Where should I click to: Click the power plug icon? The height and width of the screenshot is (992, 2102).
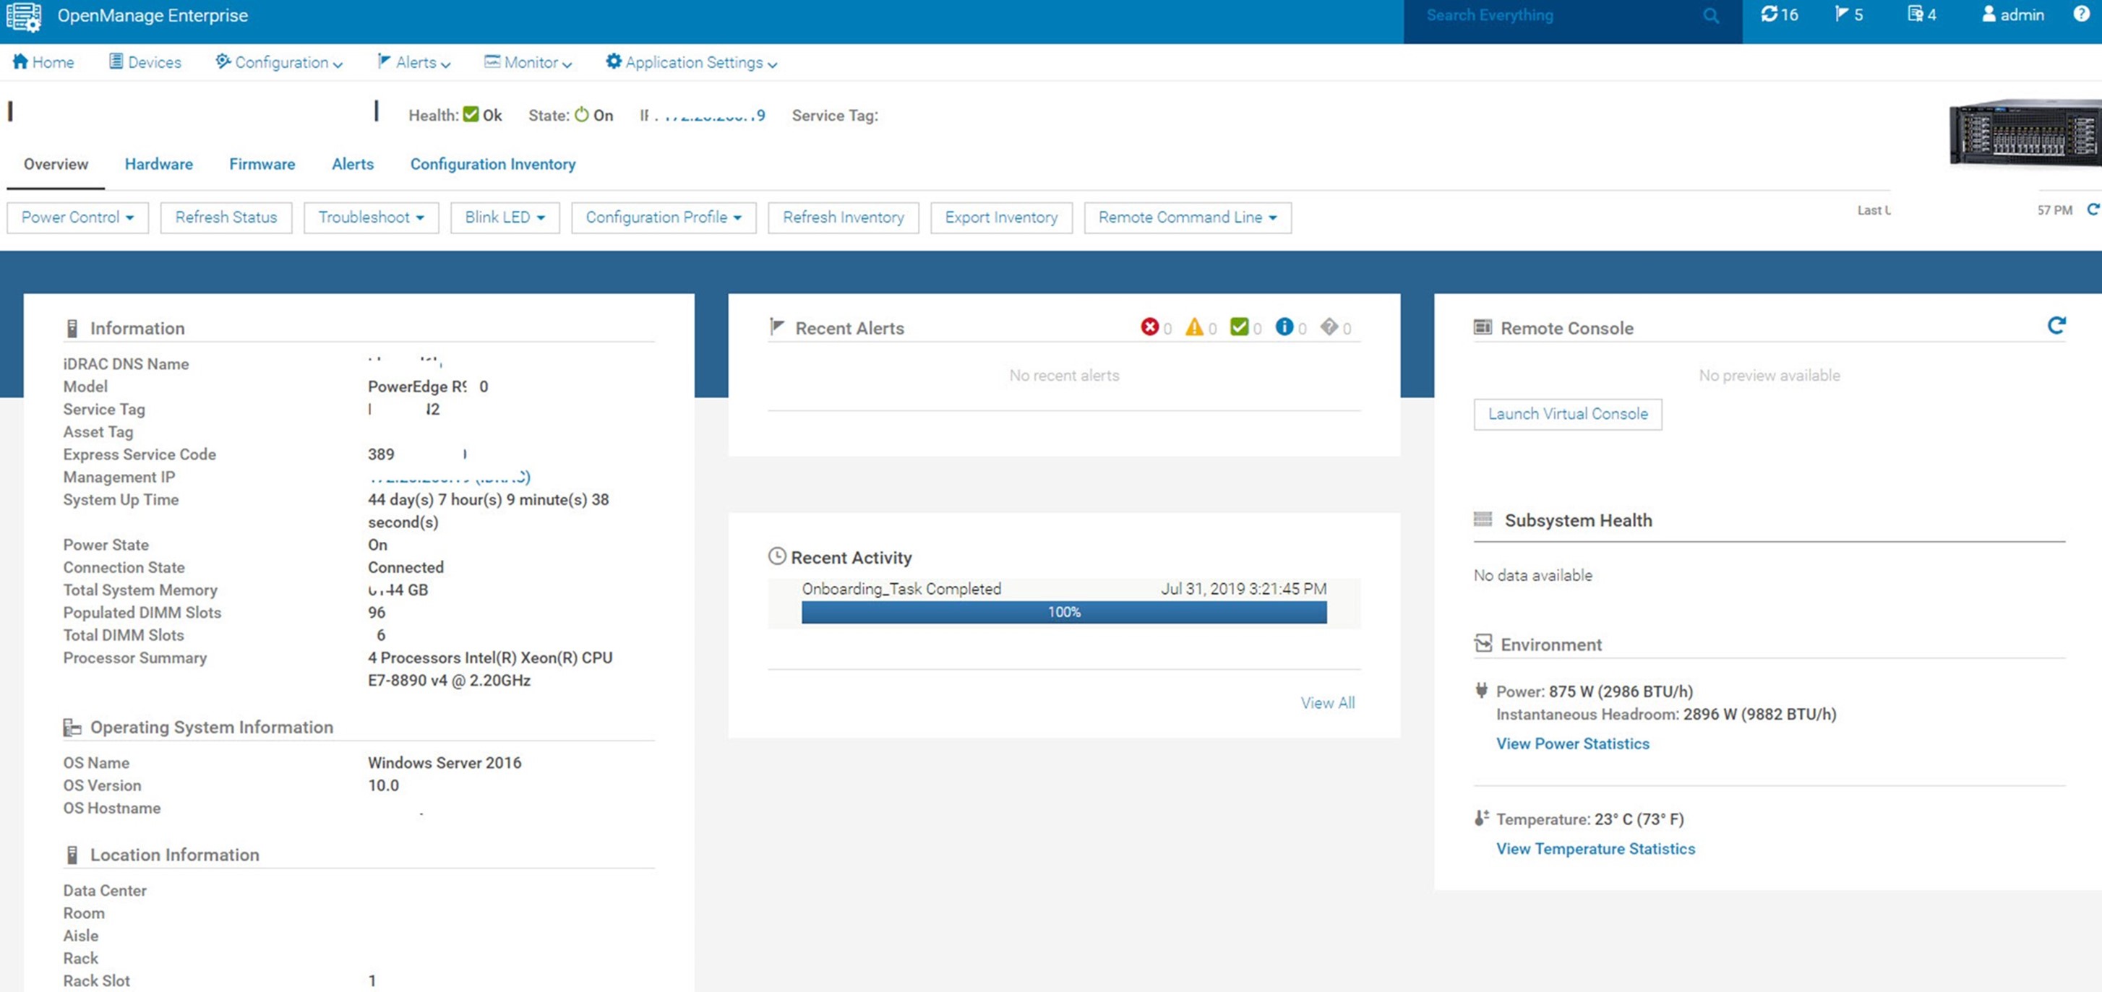[1482, 690]
